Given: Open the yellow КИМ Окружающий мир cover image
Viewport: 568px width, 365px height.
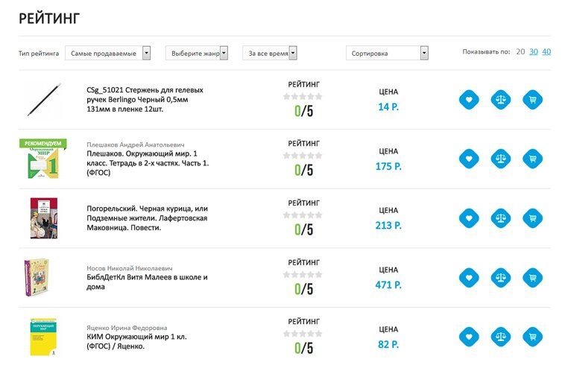Looking at the screenshot, I should point(43,337).
